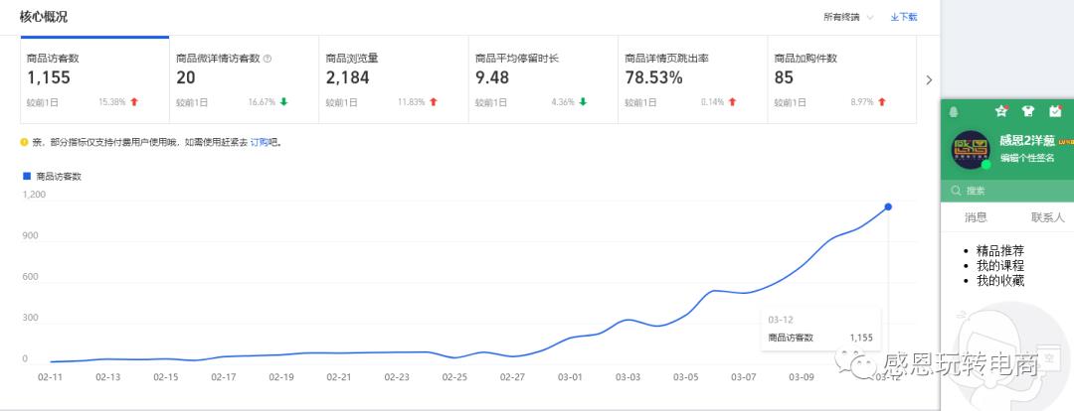Click the 感恩2洋葱 username text
Viewport: 1074px width, 411px height.
pos(1027,142)
